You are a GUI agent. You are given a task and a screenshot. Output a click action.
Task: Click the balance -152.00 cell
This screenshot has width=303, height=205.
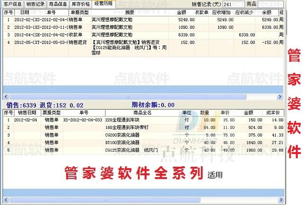pos(270,43)
